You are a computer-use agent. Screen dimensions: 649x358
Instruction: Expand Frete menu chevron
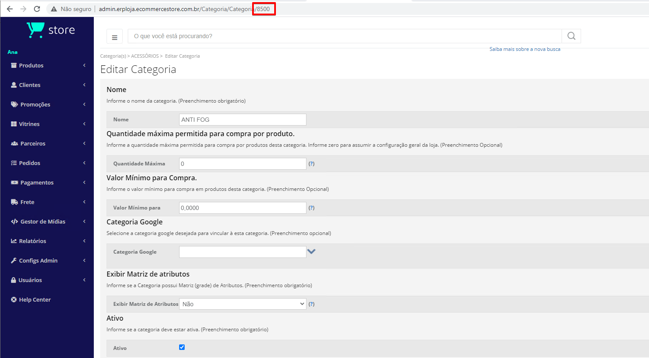click(84, 202)
